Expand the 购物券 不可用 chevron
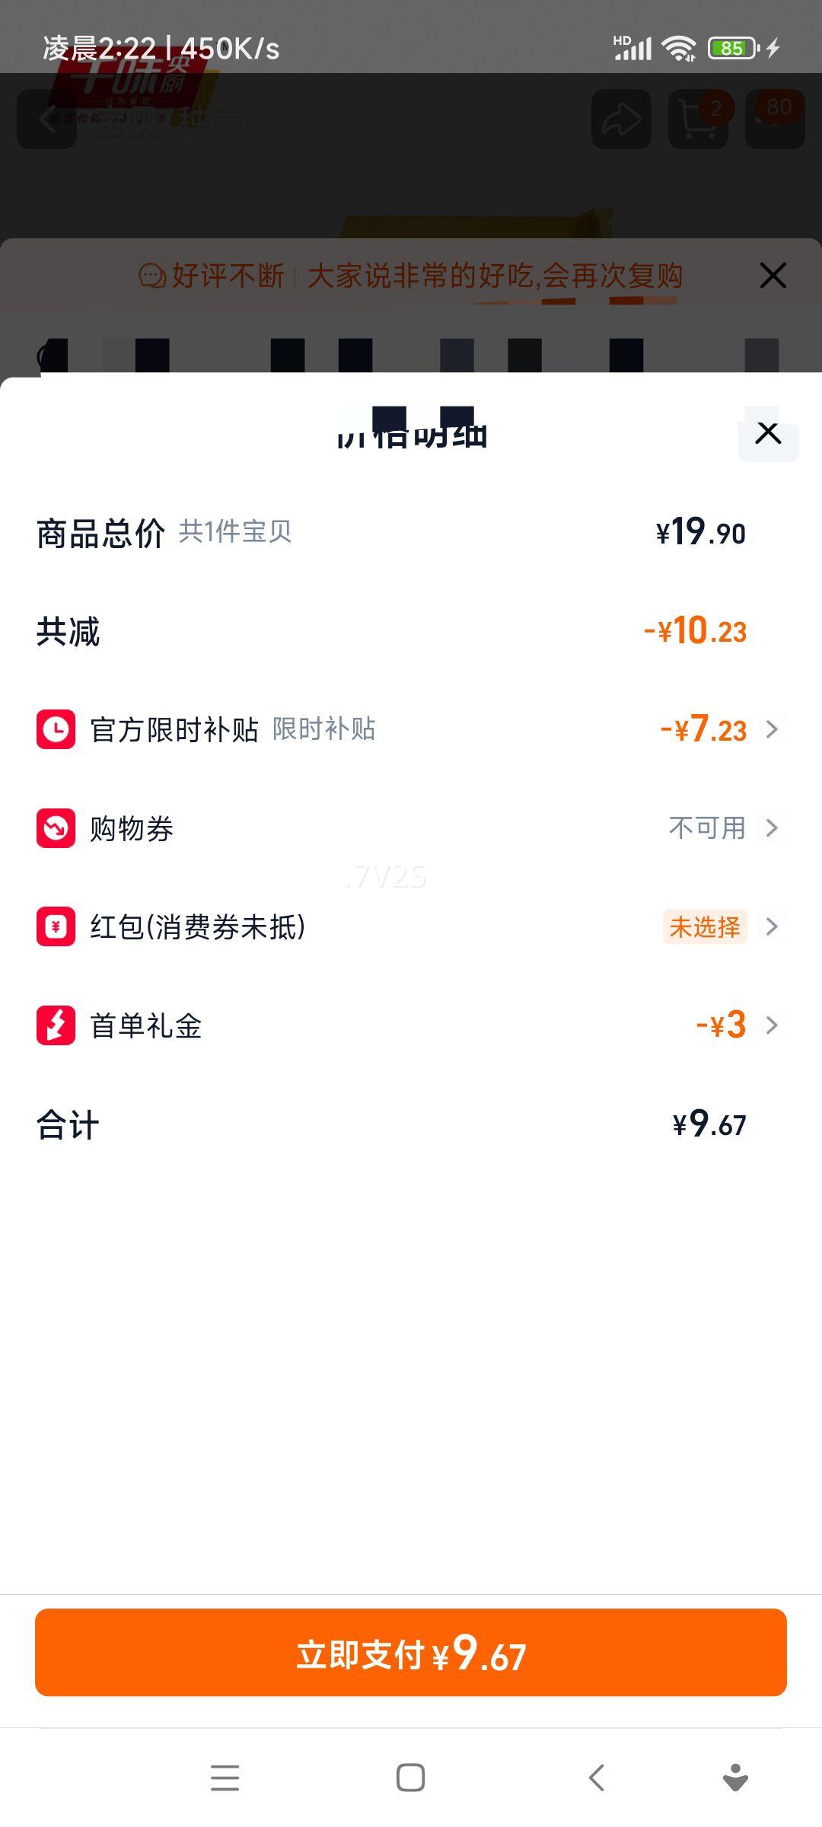 [x=772, y=828]
